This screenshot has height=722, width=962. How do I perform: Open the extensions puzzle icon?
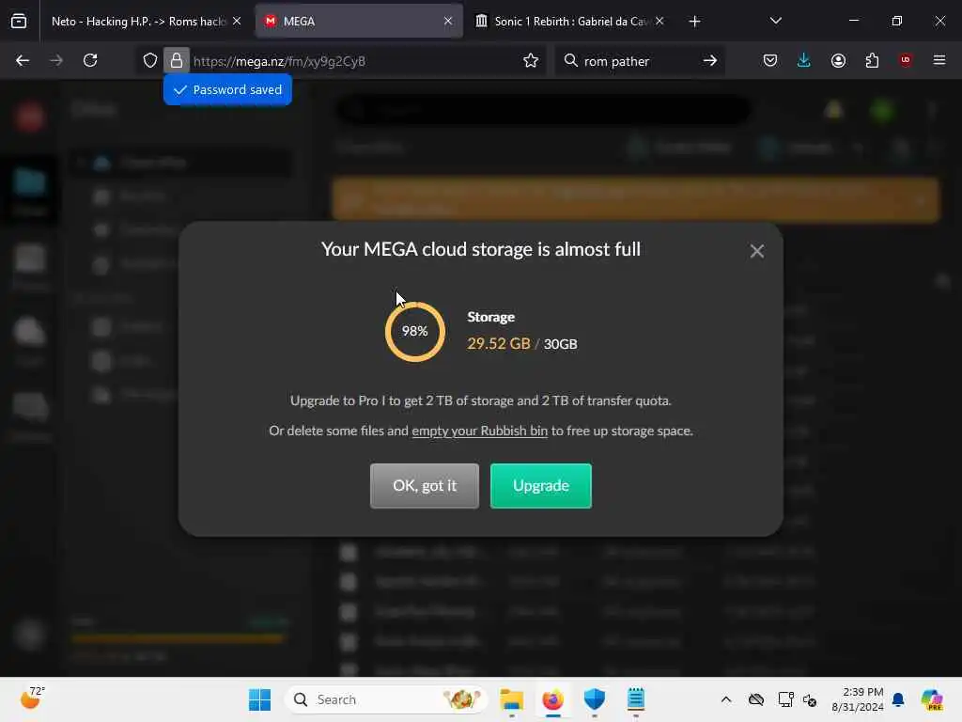point(872,60)
